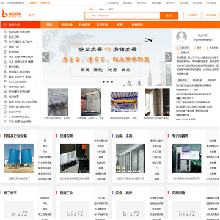This screenshot has width=220, height=220.
Task: Click the orange 搜索 button
Action: (169, 16)
